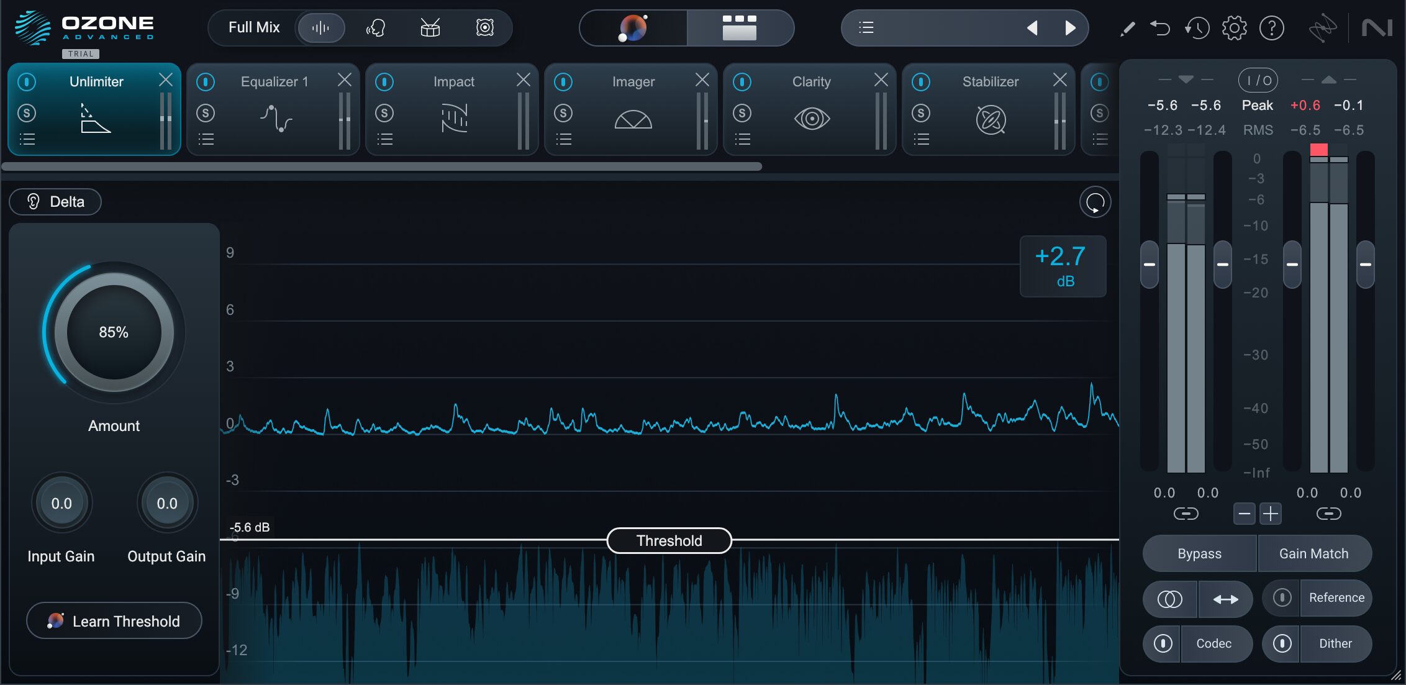Viewport: 1406px width, 685px height.
Task: Click the Delta ear icon above the Amount knob
Action: coord(34,201)
